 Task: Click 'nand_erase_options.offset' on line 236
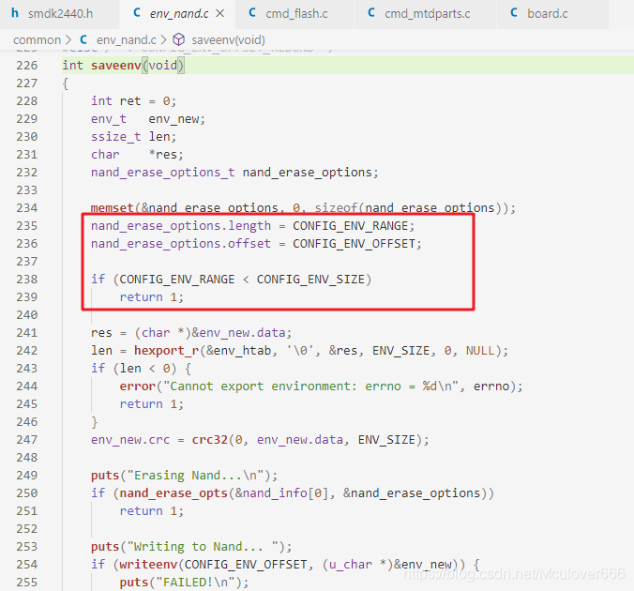181,244
